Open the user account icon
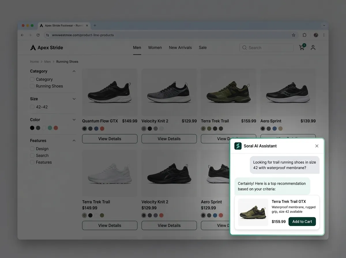Viewport: 346px width, 258px height. point(313,48)
